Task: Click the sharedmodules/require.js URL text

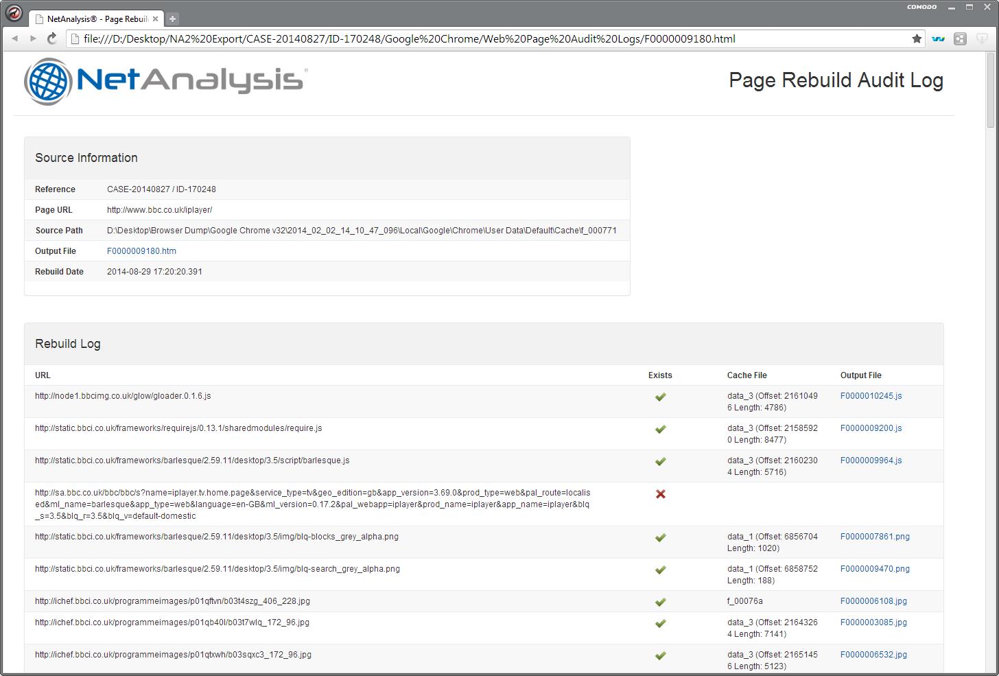Action: tap(178, 428)
